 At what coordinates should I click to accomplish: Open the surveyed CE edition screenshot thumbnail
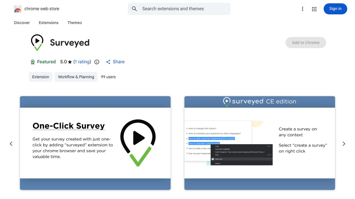[260, 143]
